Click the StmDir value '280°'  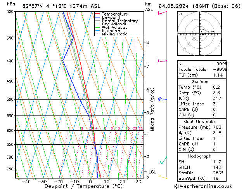tap(218, 173)
